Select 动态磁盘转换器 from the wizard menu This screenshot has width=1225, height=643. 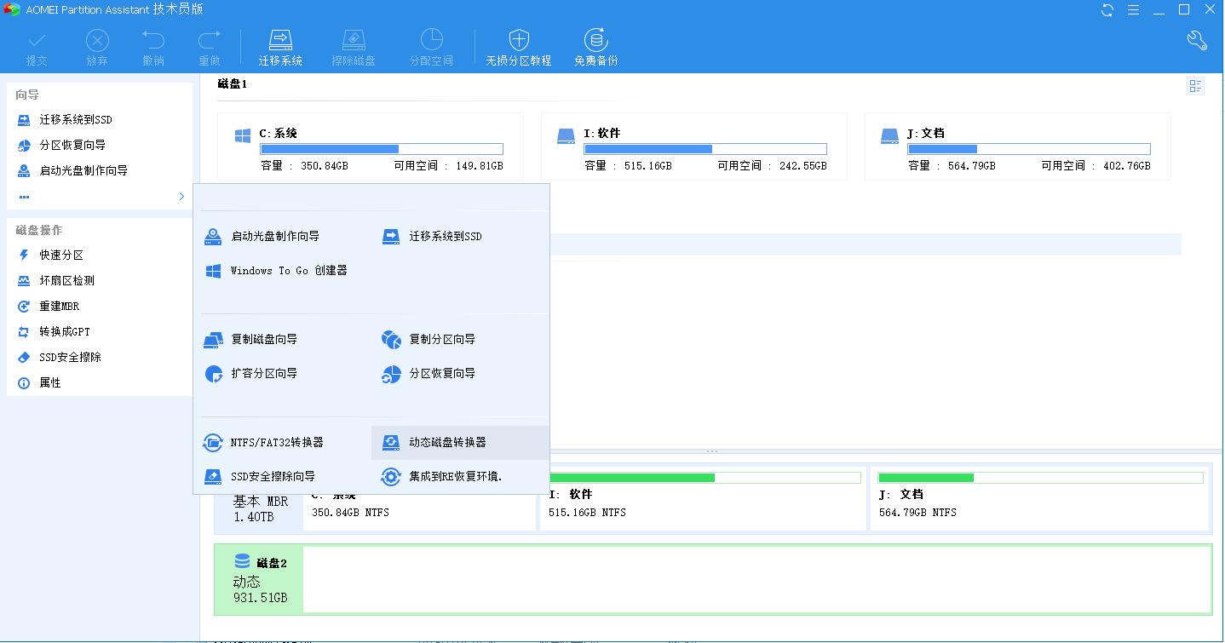(450, 442)
